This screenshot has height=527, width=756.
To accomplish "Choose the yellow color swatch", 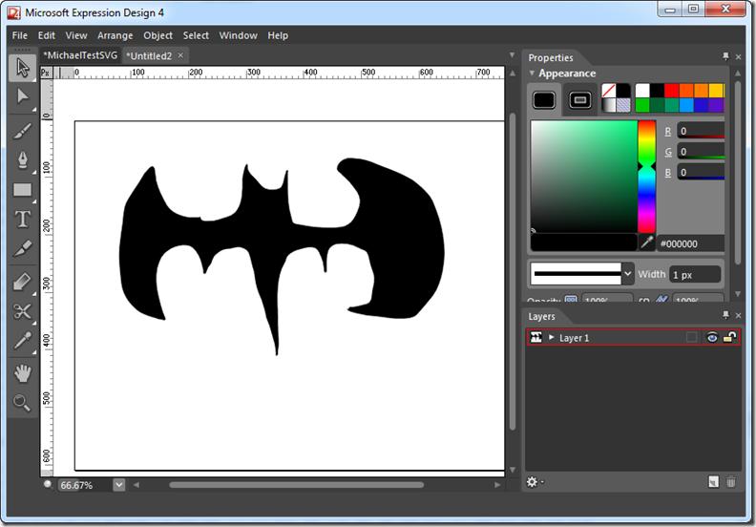I will tap(716, 90).
